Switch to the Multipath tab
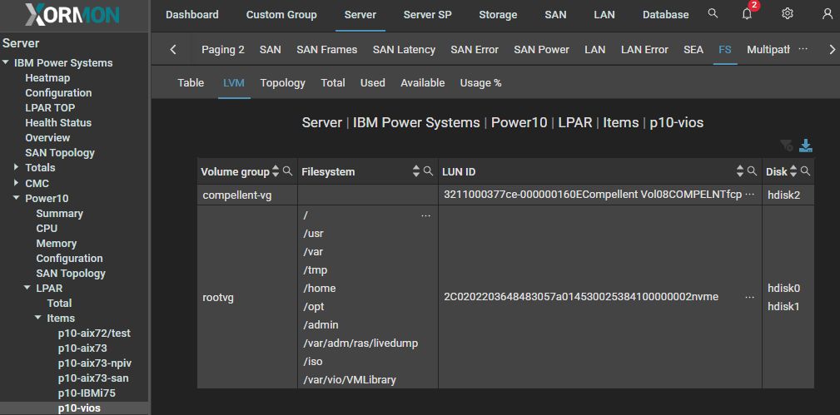The height and width of the screenshot is (415, 840). [768, 50]
